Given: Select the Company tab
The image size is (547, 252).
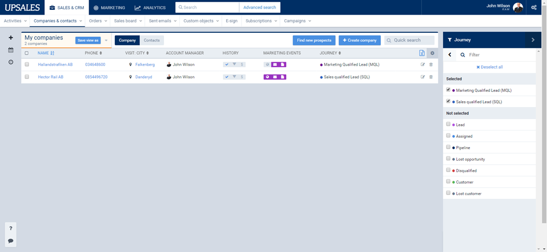Looking at the screenshot, I should [127, 40].
